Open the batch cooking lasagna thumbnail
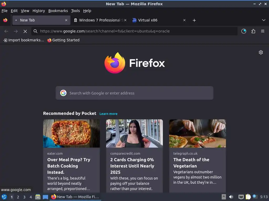 point(71,133)
